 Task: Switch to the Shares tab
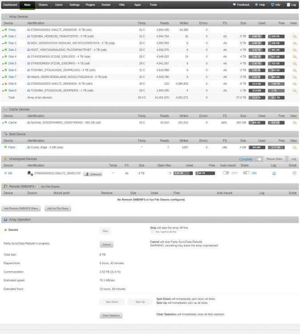point(43,5)
